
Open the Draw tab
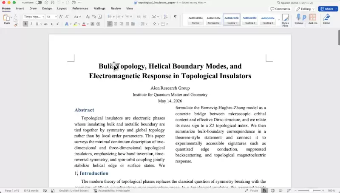33,9
